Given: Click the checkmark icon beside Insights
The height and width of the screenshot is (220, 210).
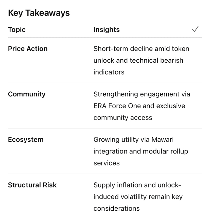Looking at the screenshot, I should point(195,29).
